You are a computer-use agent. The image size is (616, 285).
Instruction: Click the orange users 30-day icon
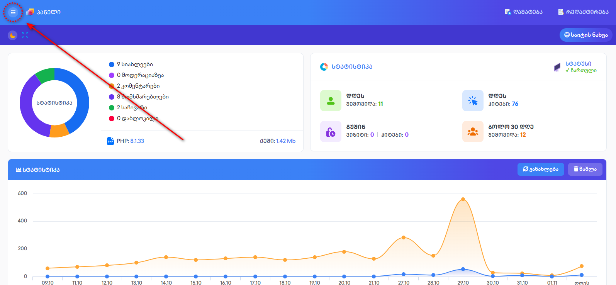pos(473,132)
